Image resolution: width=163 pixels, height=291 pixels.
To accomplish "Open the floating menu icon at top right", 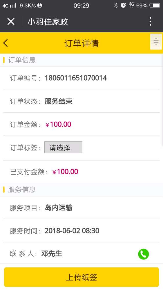I will pos(156,42).
